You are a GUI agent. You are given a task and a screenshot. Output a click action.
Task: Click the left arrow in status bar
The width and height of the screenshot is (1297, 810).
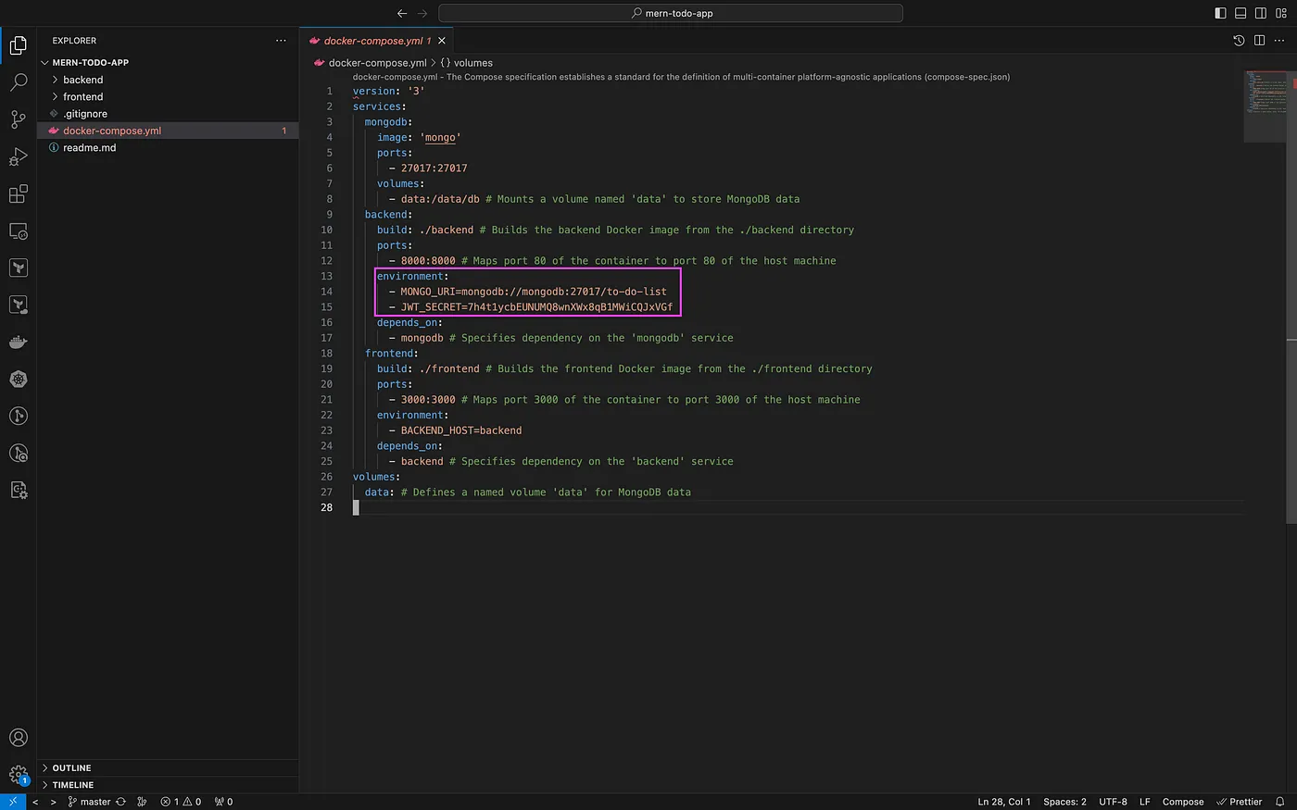pos(35,802)
